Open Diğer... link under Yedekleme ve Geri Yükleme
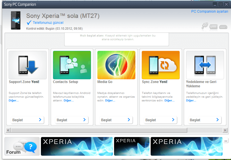The image size is (231, 160). 191,101
